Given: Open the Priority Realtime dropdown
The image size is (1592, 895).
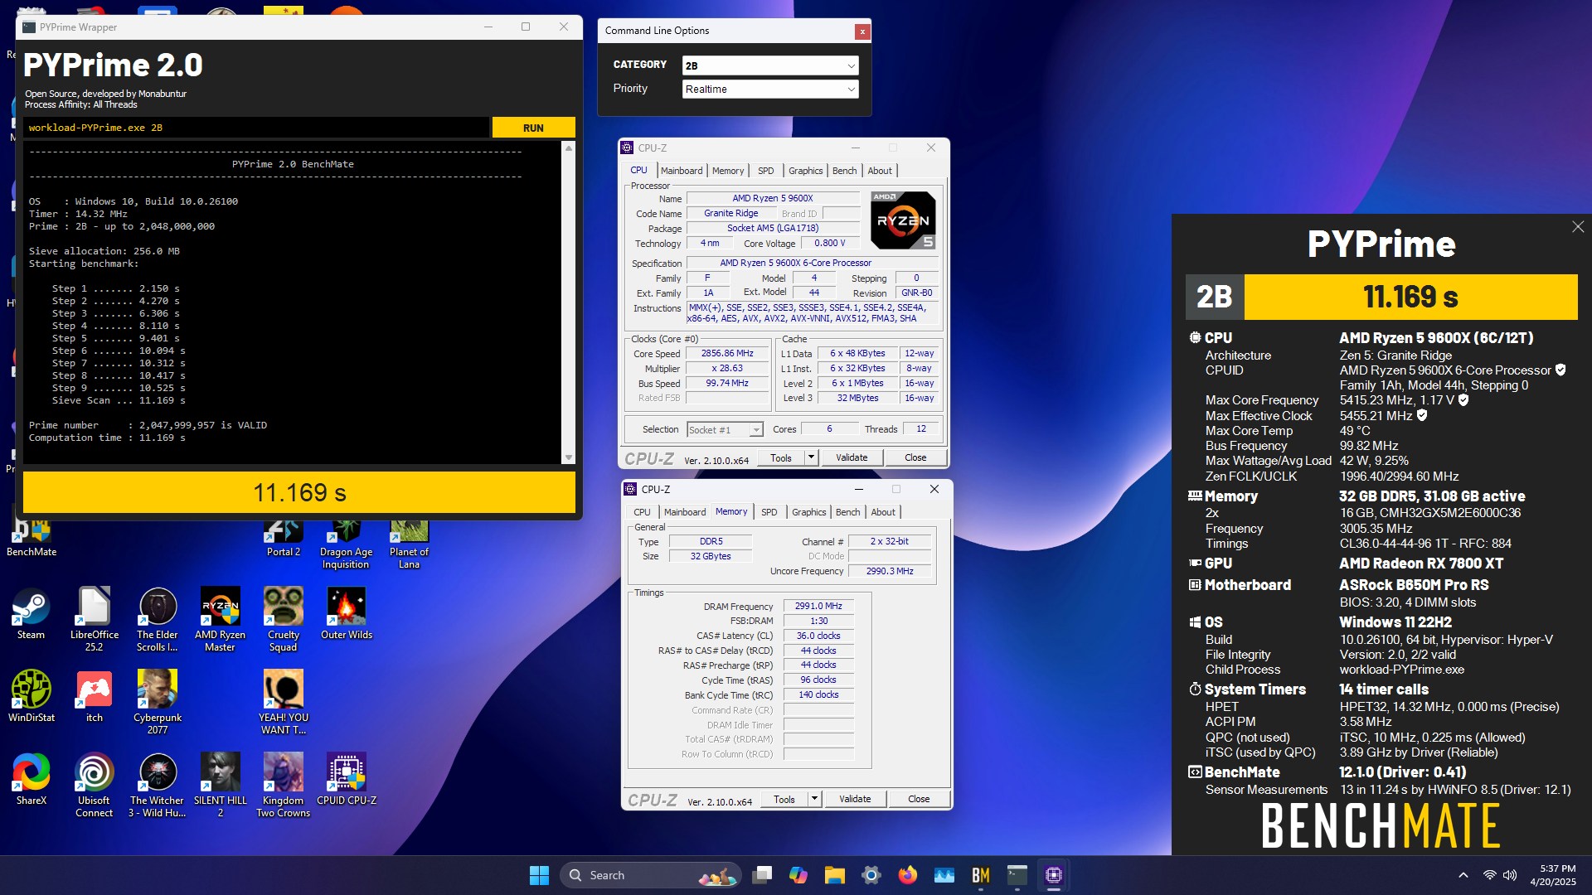Looking at the screenshot, I should tap(770, 89).
